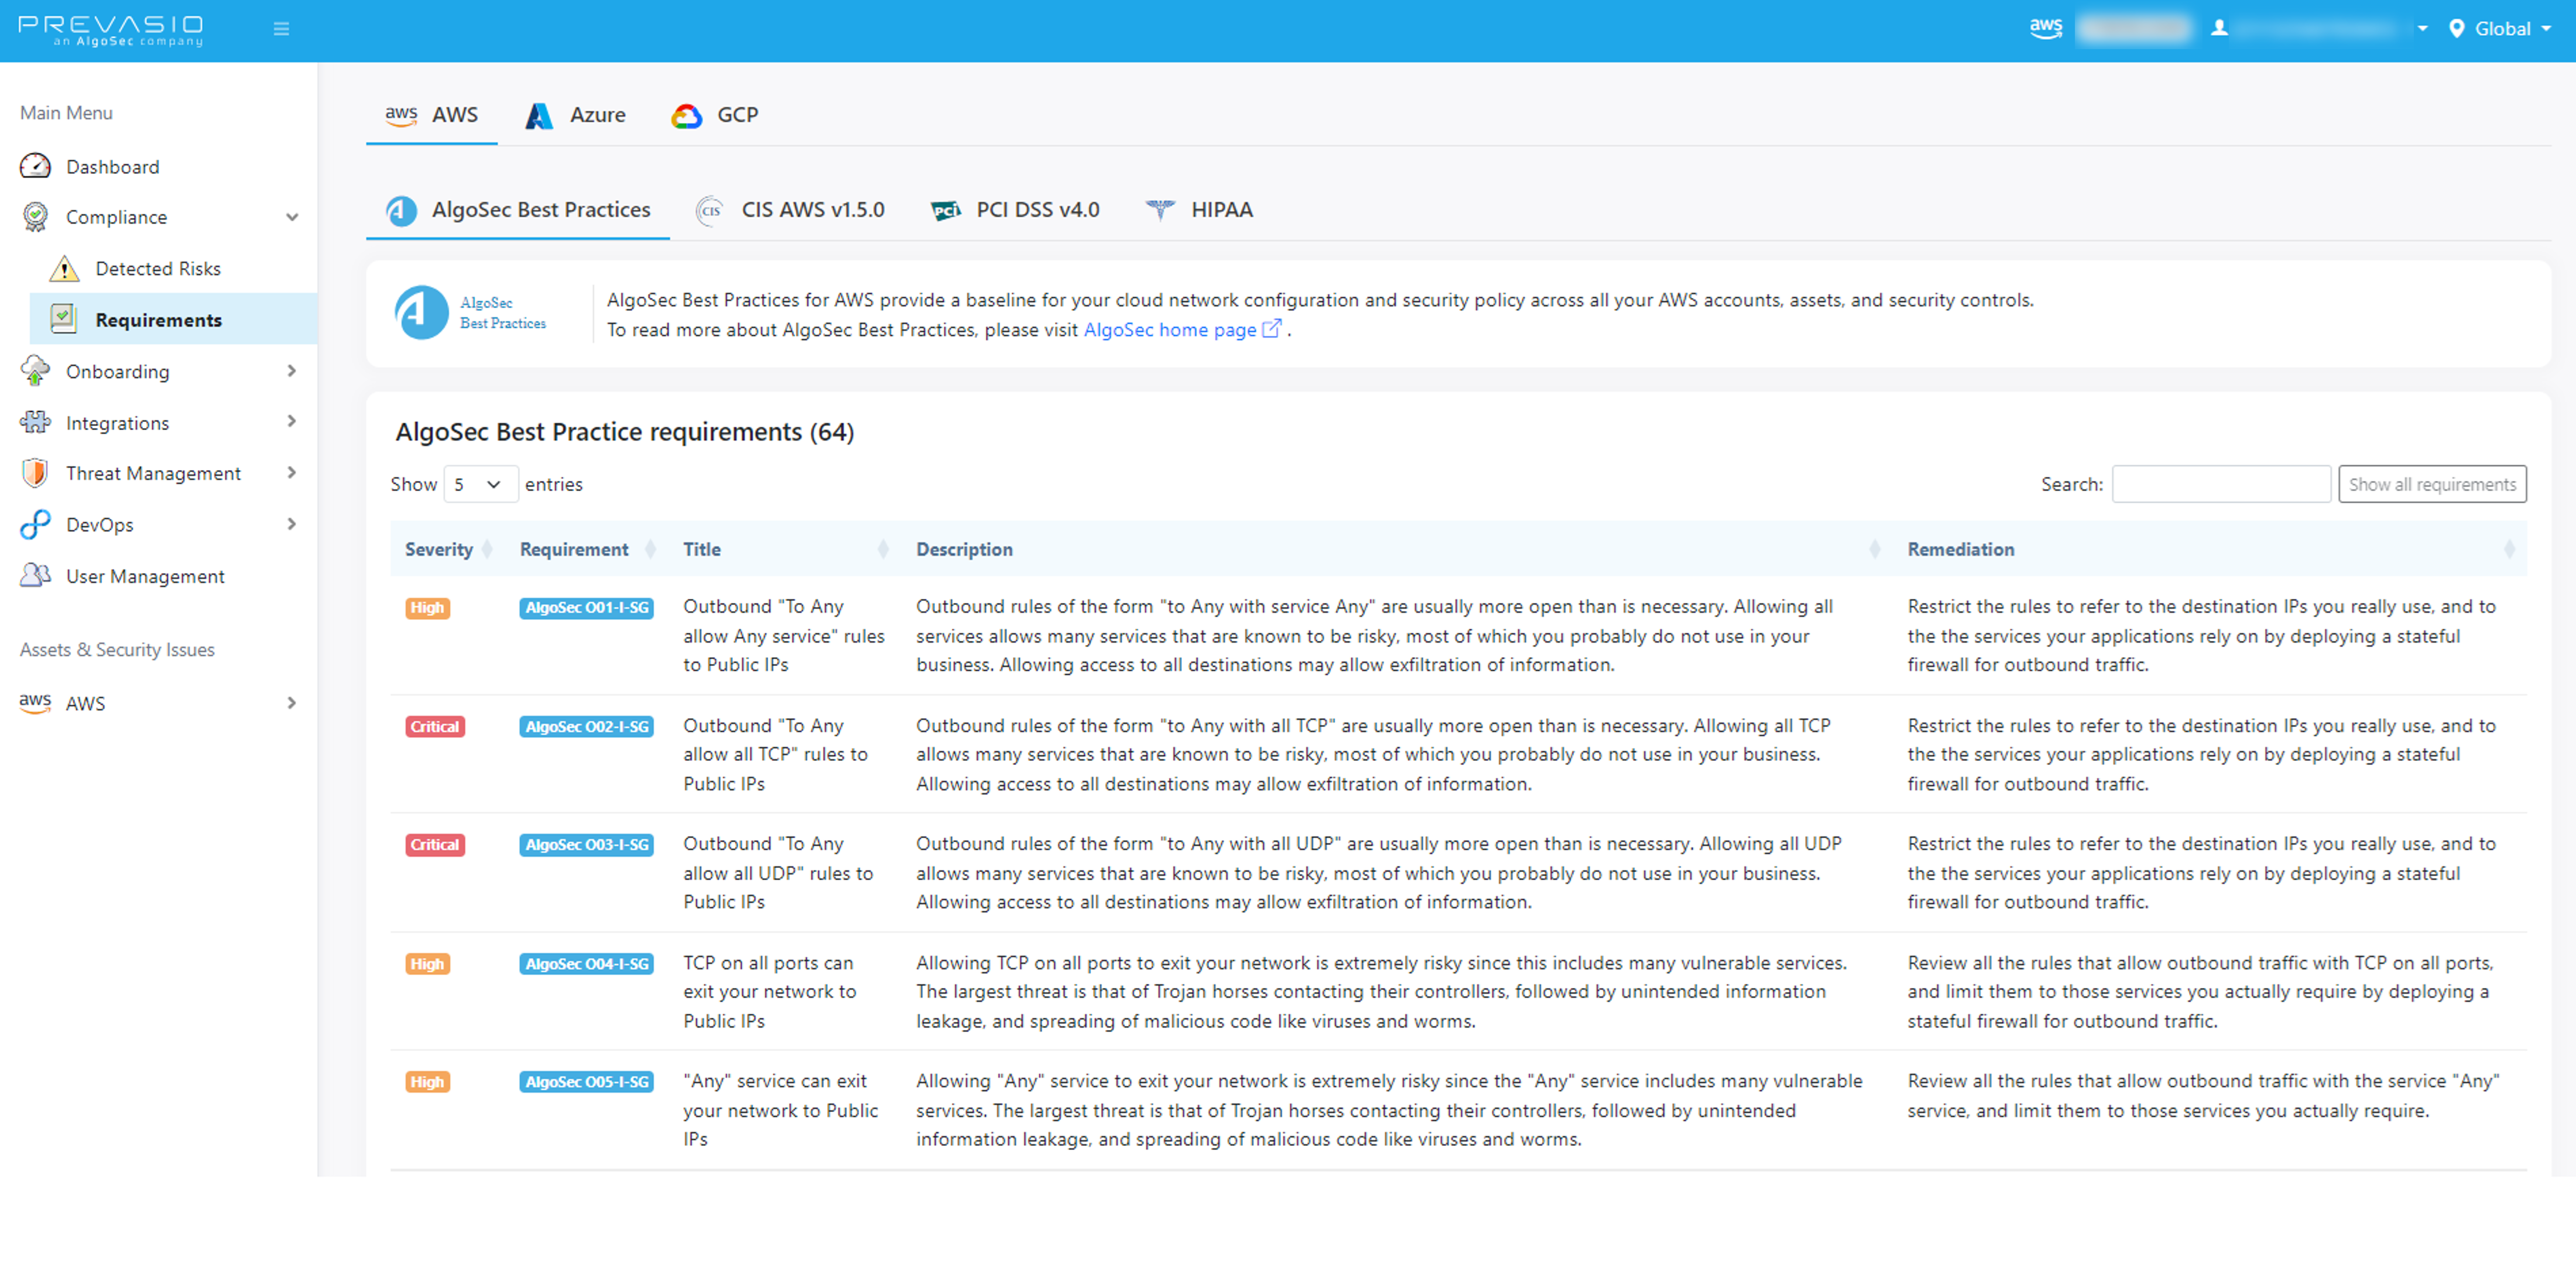Sort table by Requirement column
The width and height of the screenshot is (2576, 1273).
click(587, 549)
